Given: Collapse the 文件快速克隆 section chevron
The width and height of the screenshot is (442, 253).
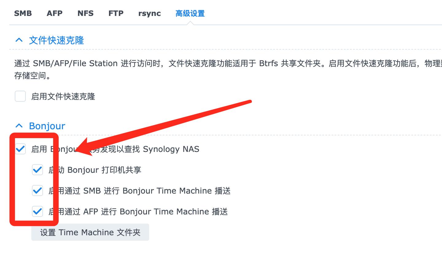Looking at the screenshot, I should [x=19, y=40].
